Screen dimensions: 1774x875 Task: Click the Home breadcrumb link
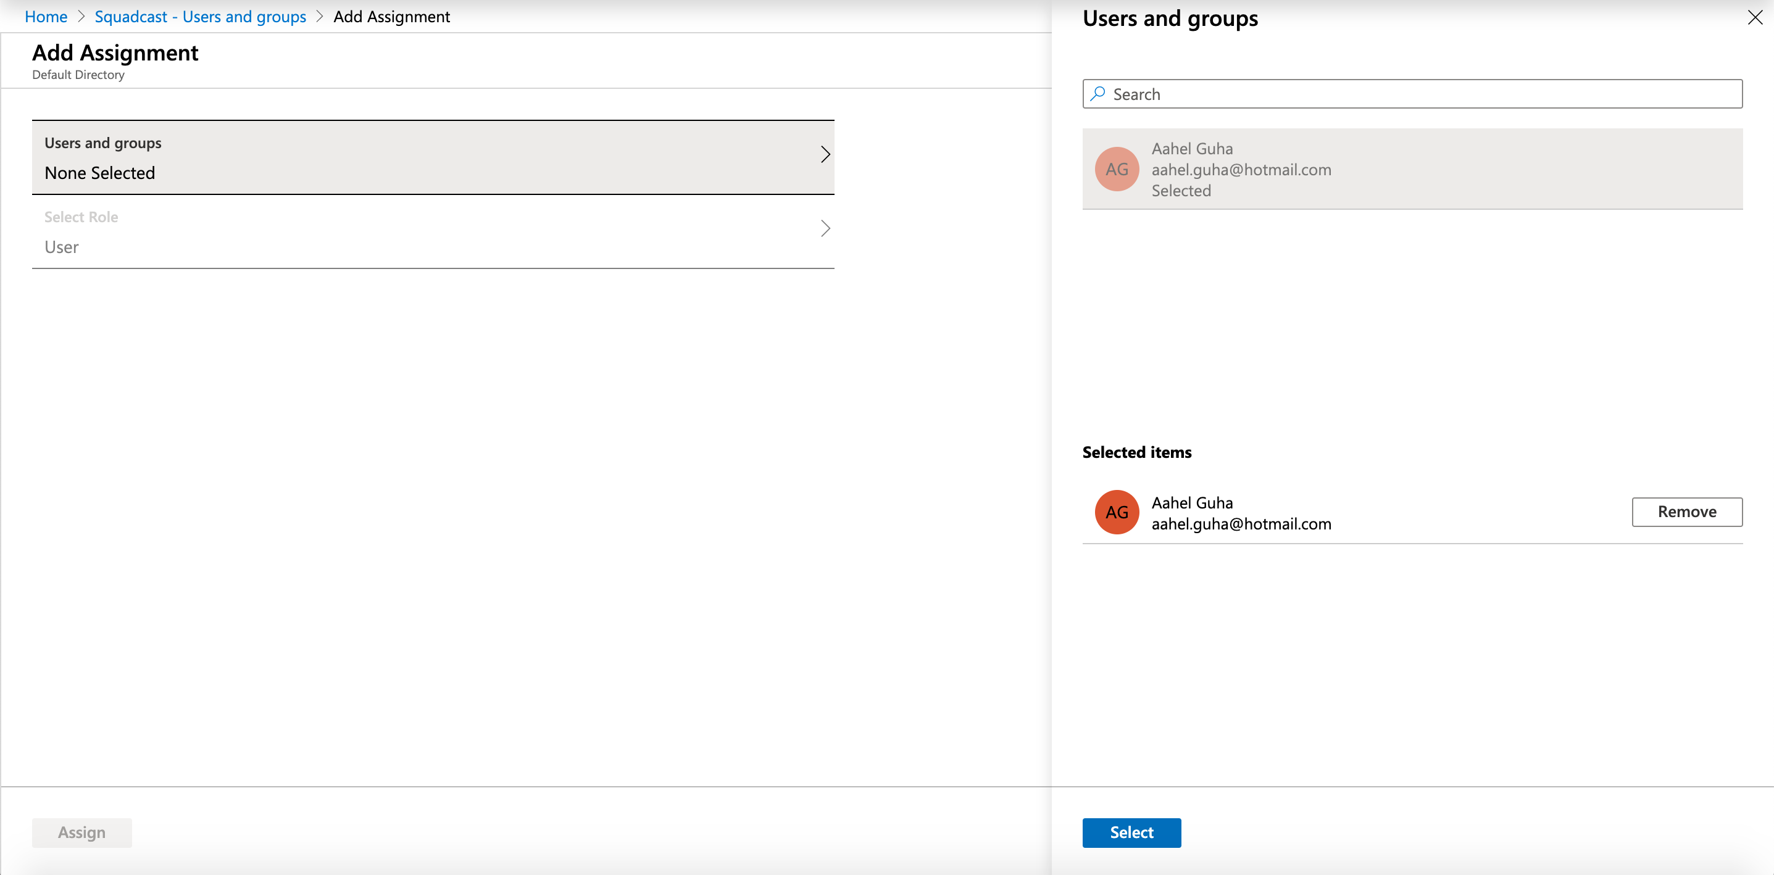pyautogui.click(x=46, y=17)
